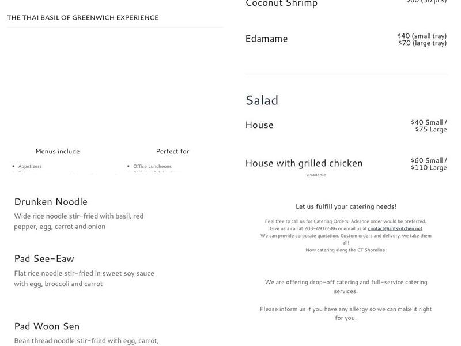Click the Office Luncheons bullet item
The height and width of the screenshot is (346, 461).
[x=152, y=166]
